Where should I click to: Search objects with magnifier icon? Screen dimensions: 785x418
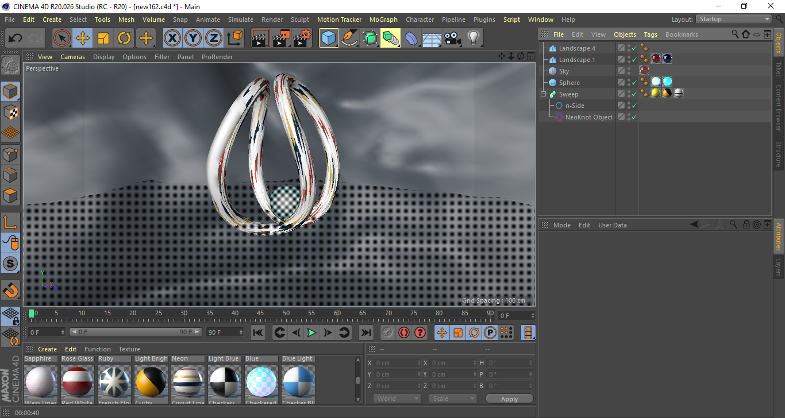tap(735, 34)
